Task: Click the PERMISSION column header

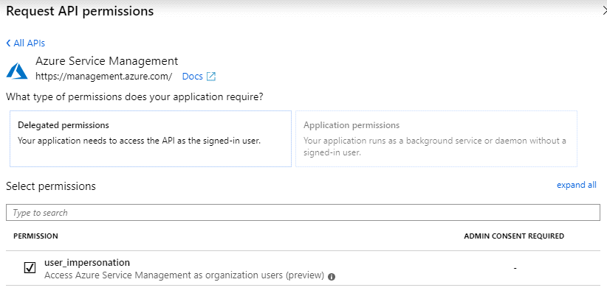Action: click(x=35, y=236)
